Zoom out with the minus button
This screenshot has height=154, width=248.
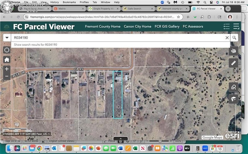tap(7, 76)
